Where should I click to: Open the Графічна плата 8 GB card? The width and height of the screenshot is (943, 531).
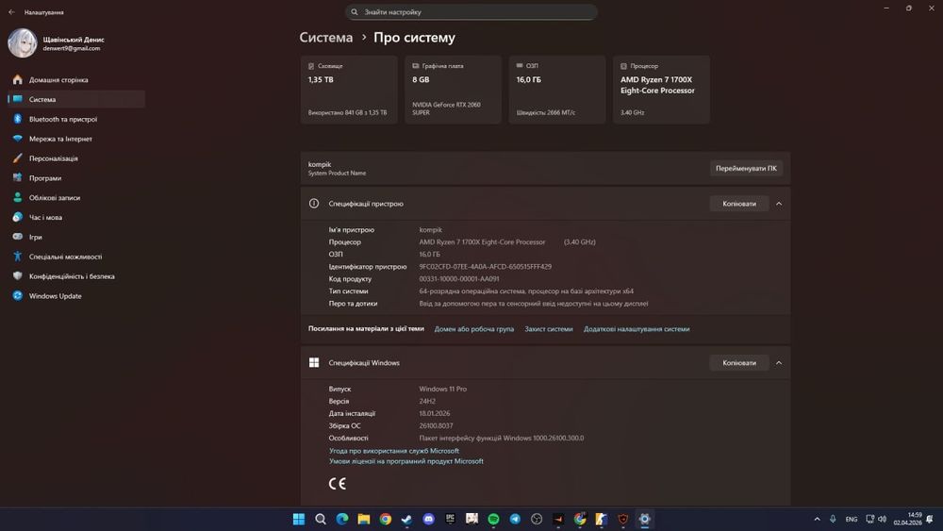tap(453, 90)
